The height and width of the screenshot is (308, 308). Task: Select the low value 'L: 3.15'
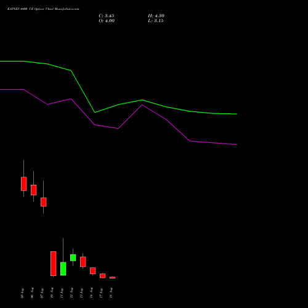click(x=156, y=21)
